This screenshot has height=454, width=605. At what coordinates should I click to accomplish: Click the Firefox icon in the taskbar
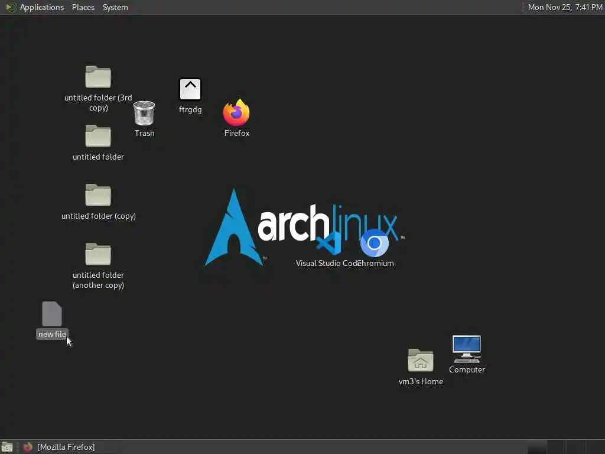(x=27, y=447)
